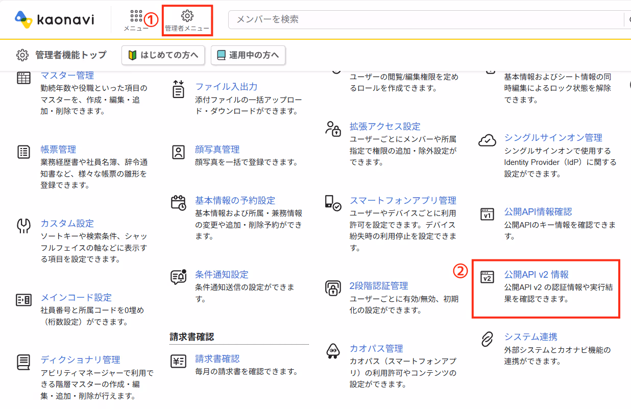Open the メニュー grid icon
Viewport: 631px width, 409px height.
pos(136,16)
